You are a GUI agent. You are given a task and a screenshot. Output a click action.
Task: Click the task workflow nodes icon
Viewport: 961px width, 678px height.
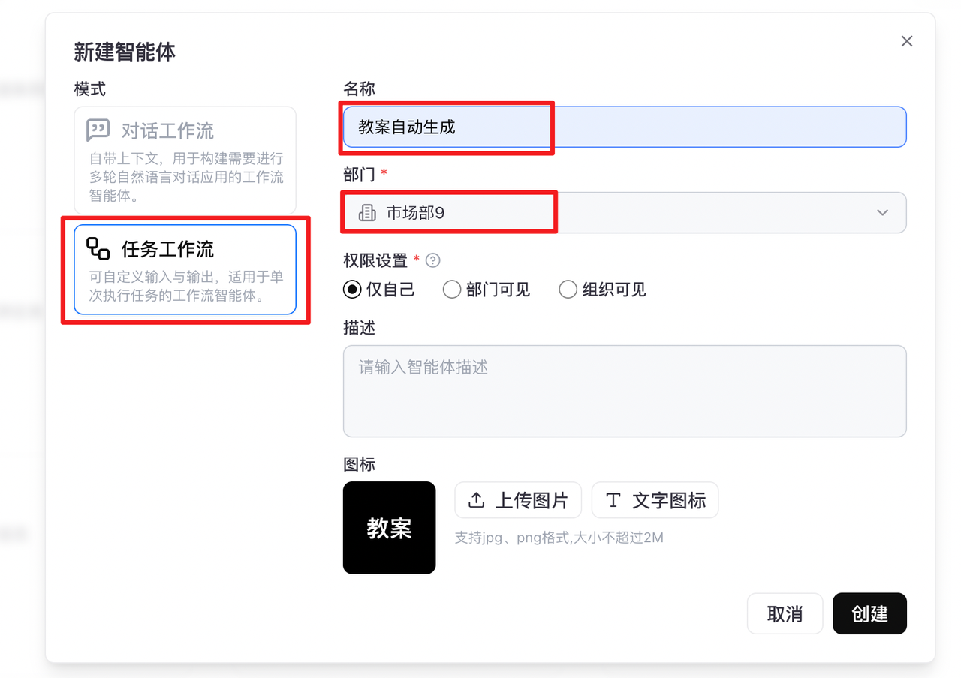(98, 248)
